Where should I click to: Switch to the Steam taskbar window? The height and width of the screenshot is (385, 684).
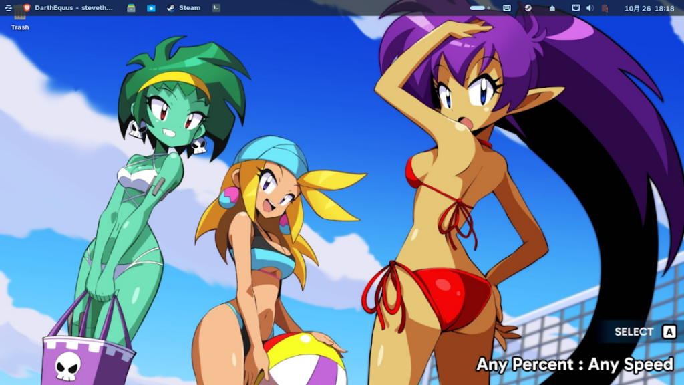[184, 8]
